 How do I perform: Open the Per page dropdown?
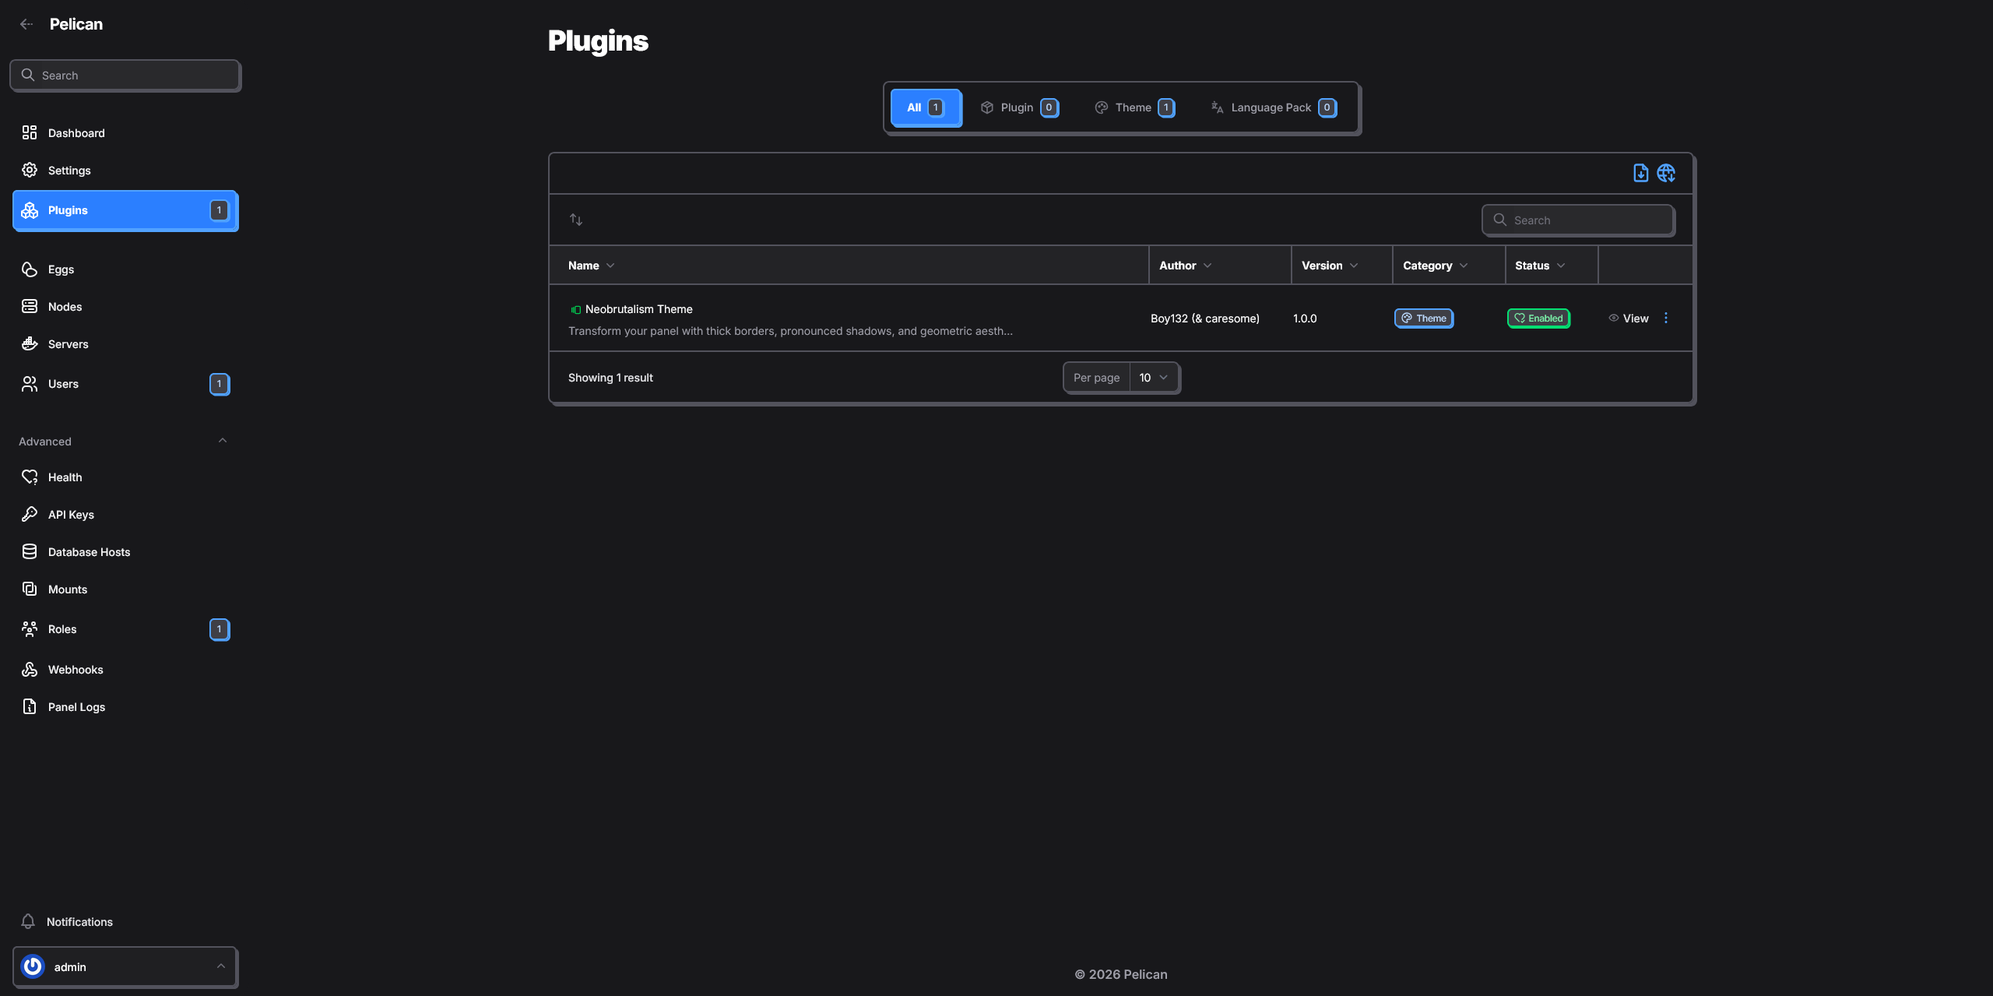tap(1153, 378)
